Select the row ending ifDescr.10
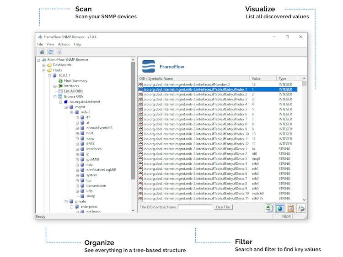 pos(217,194)
